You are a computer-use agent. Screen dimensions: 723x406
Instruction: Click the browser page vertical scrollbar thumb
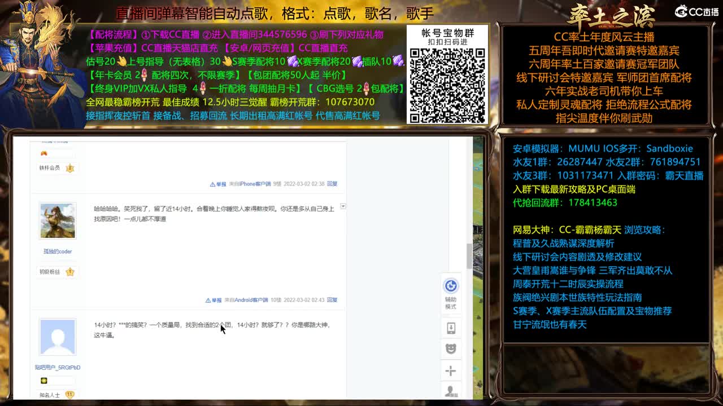pos(469,256)
